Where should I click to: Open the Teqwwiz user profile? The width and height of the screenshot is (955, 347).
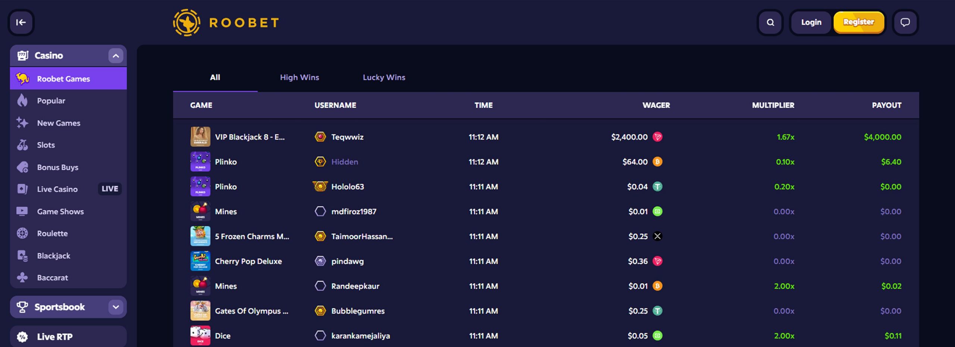[347, 137]
